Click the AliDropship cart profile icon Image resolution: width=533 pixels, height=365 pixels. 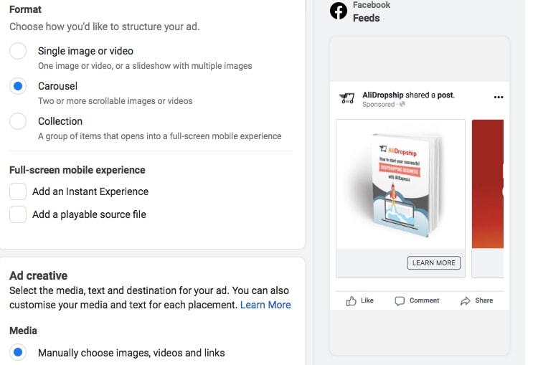coord(347,99)
